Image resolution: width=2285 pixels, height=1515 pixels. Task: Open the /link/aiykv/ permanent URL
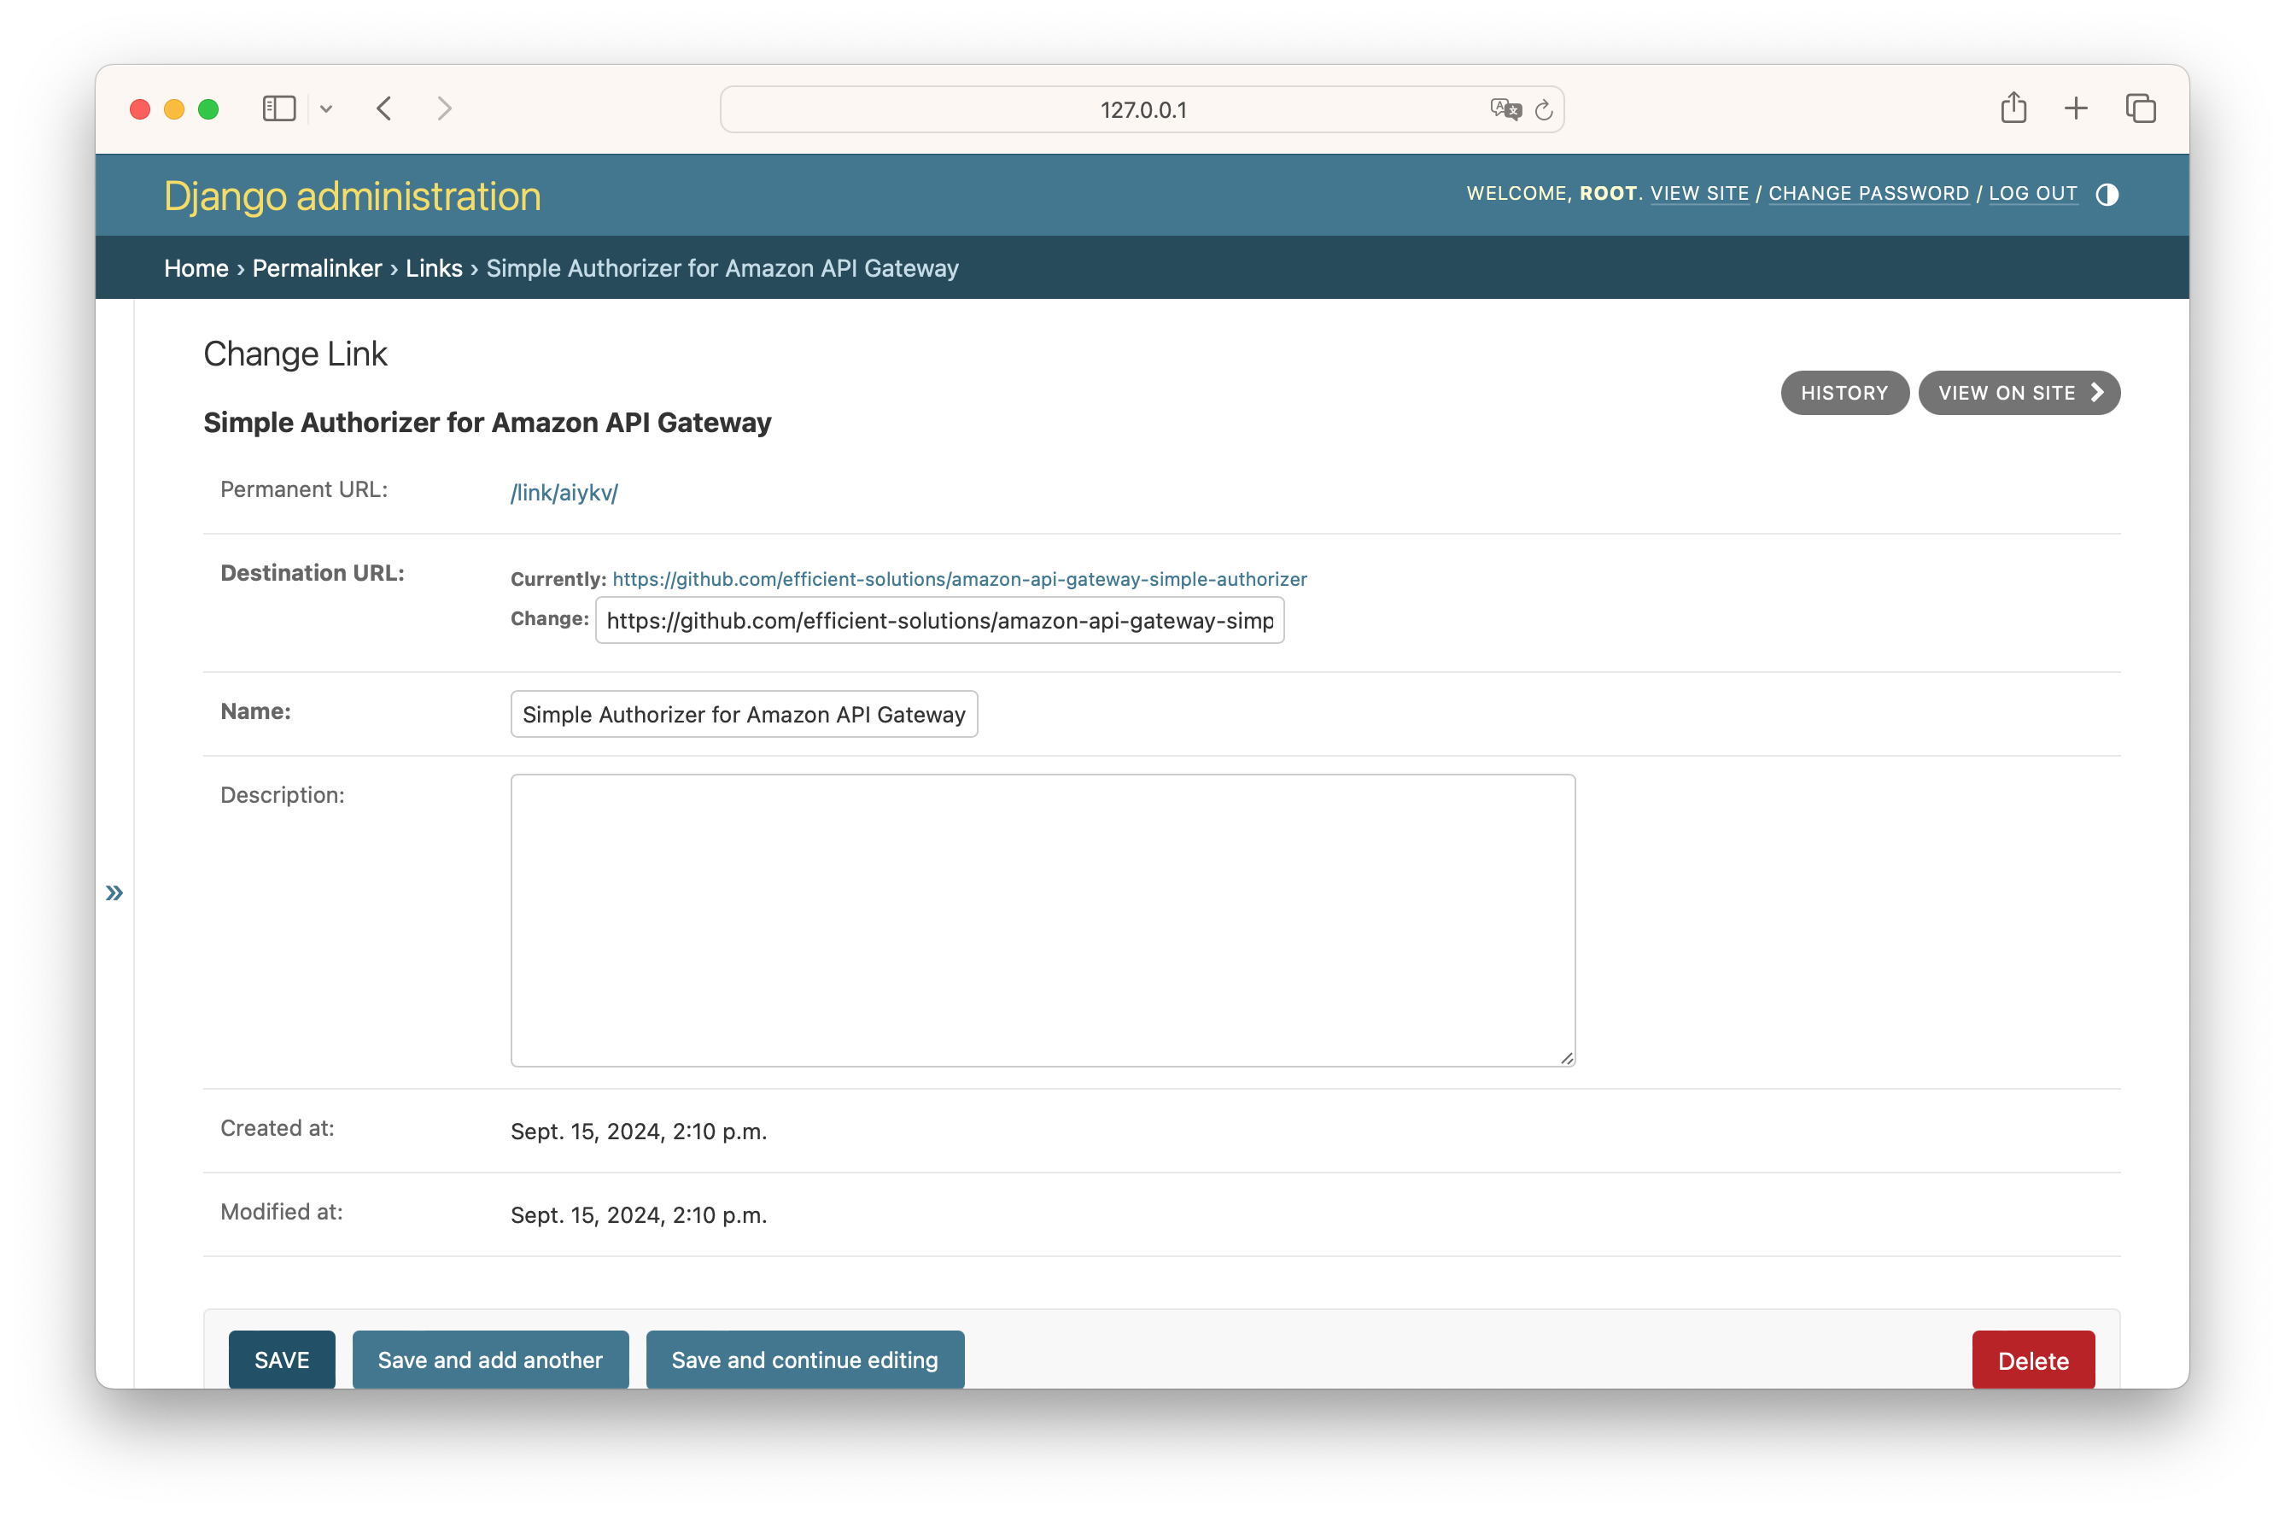(564, 493)
